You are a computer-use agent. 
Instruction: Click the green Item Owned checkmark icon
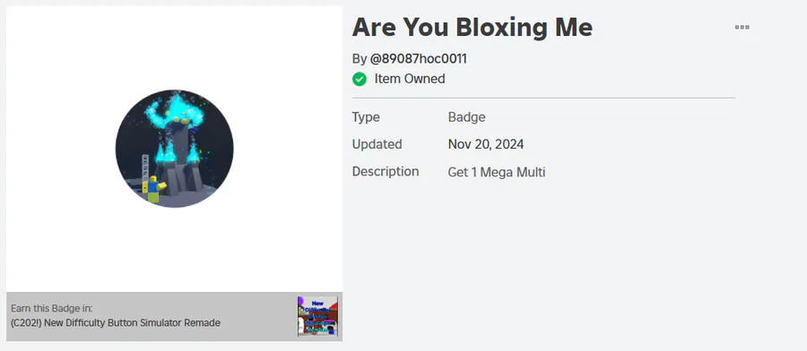tap(360, 79)
